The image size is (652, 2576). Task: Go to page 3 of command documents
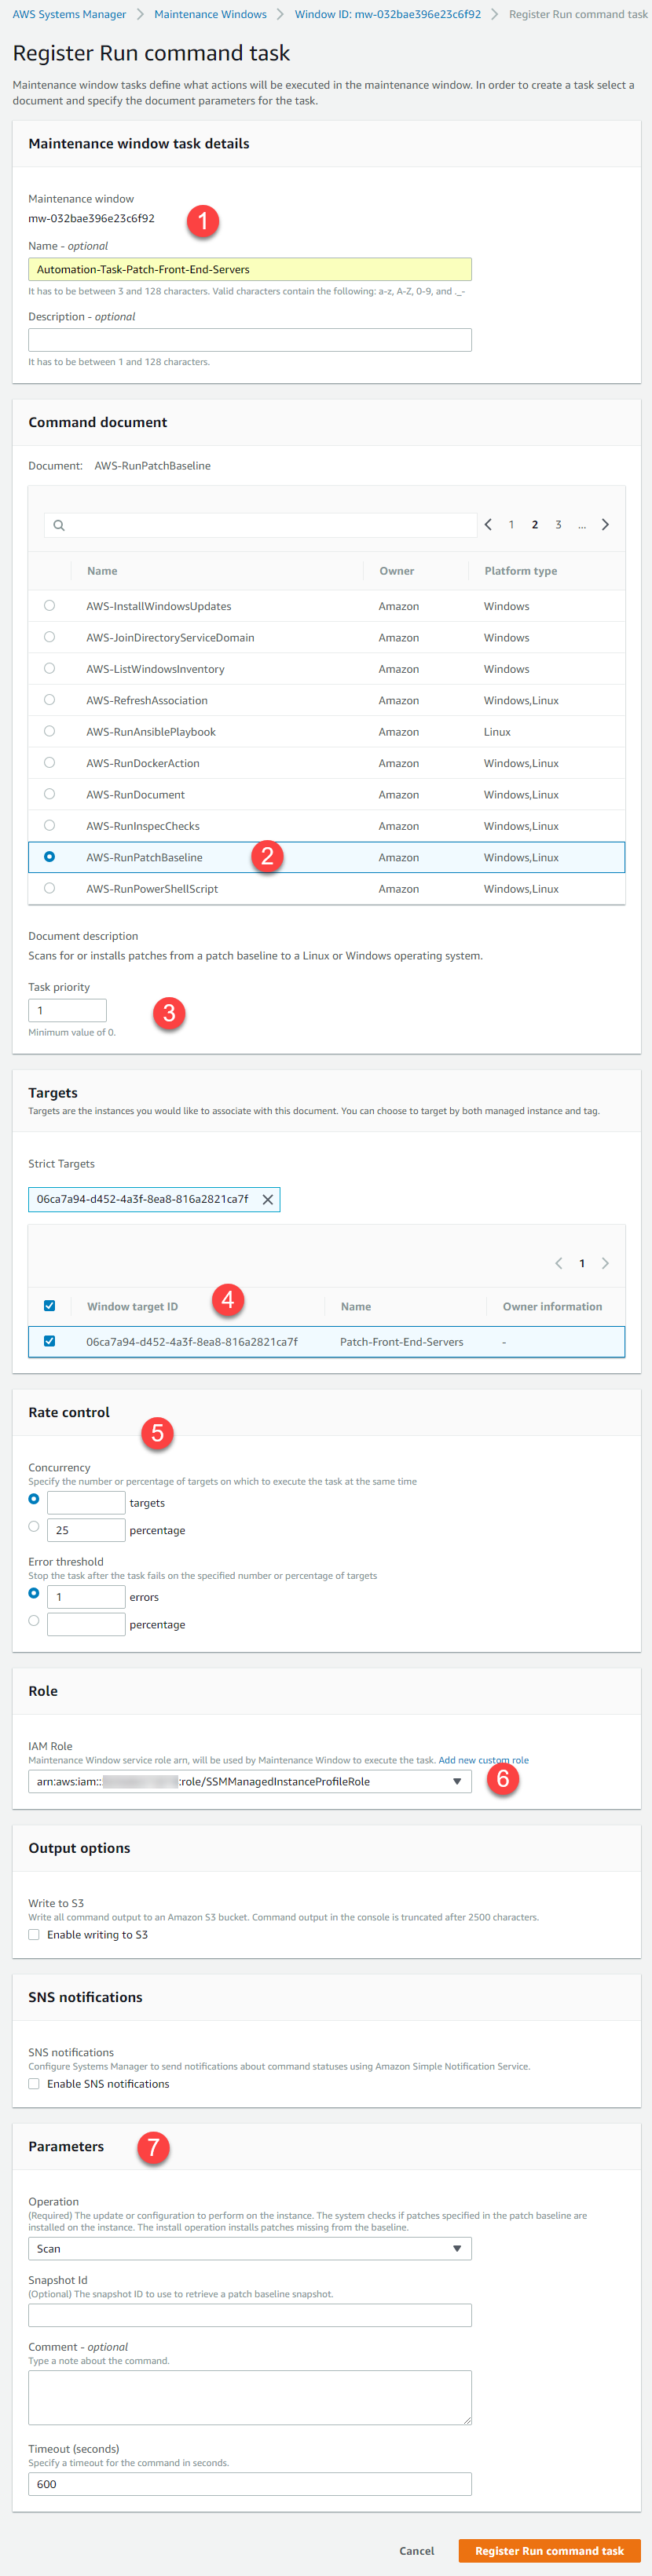coord(558,524)
